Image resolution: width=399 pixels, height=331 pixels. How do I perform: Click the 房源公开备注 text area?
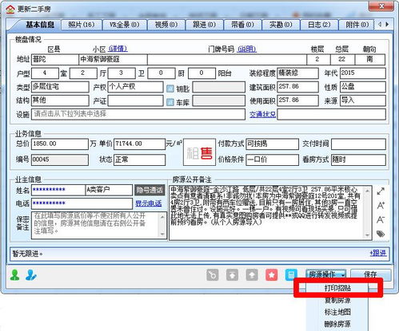(x=270, y=213)
